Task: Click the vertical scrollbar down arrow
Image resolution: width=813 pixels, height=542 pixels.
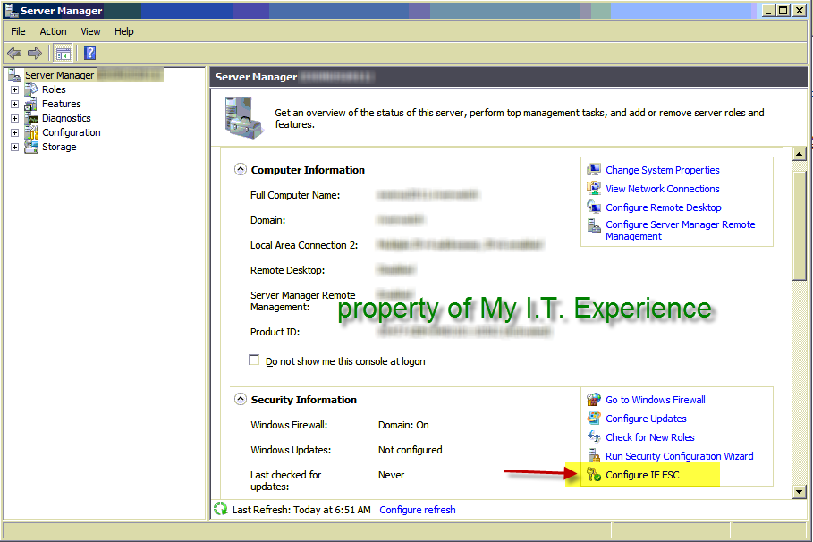Action: (799, 491)
